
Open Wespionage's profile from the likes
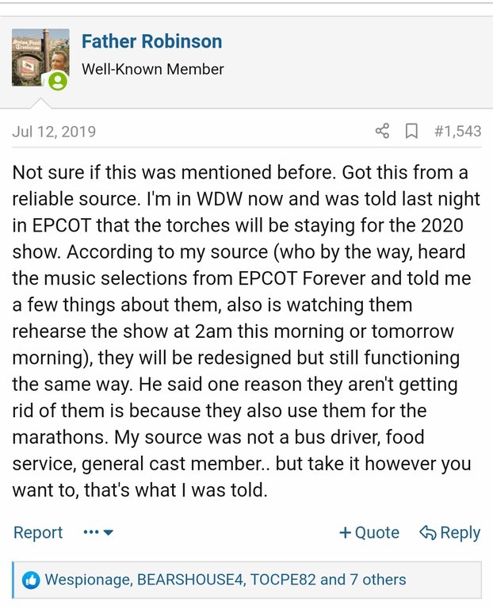(x=87, y=580)
